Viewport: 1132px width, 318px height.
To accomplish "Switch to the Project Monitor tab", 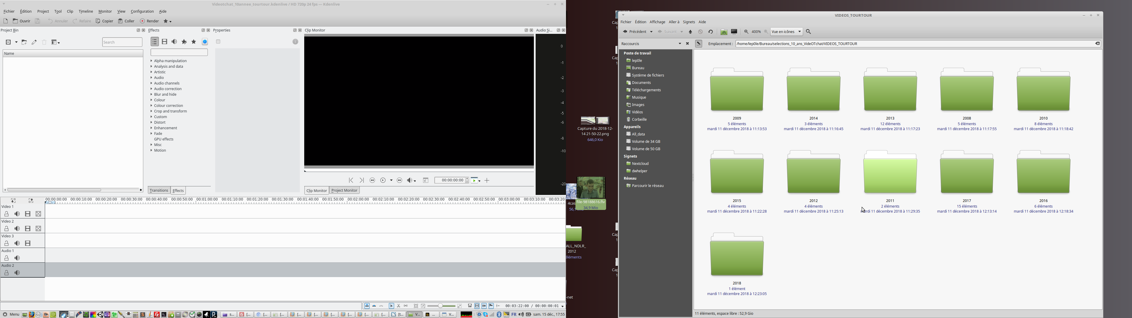I will pyautogui.click(x=345, y=191).
